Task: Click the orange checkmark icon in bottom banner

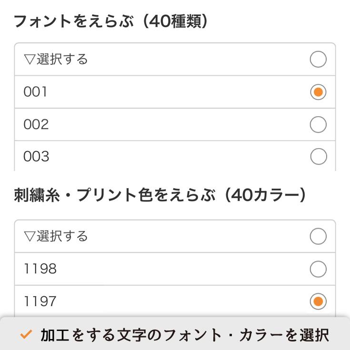Action: (26, 334)
